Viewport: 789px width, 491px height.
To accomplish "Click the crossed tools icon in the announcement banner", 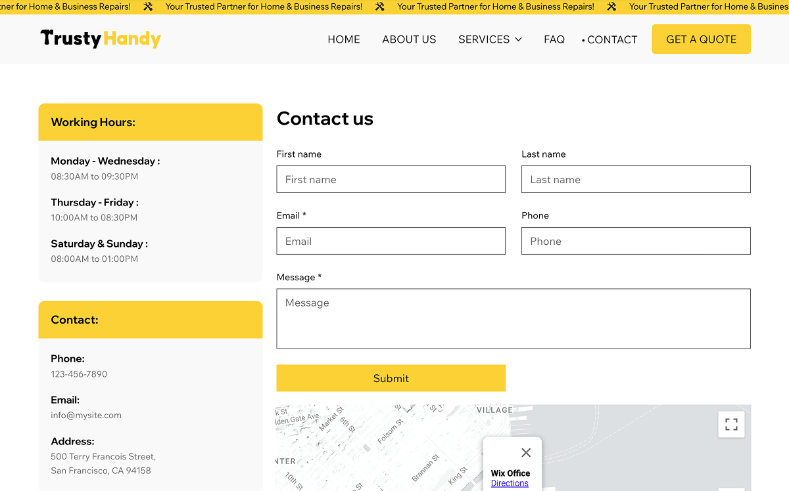I will pos(147,7).
